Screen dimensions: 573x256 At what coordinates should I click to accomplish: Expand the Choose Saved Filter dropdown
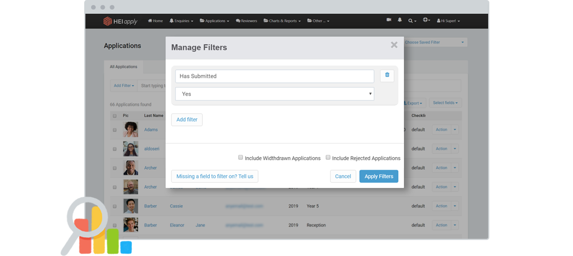tap(434, 42)
